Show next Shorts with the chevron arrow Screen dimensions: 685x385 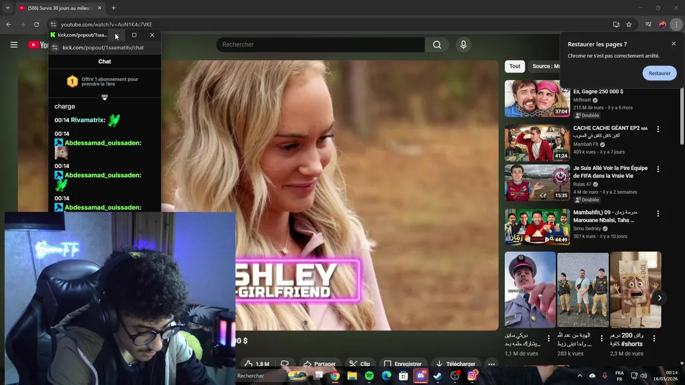coord(659,298)
